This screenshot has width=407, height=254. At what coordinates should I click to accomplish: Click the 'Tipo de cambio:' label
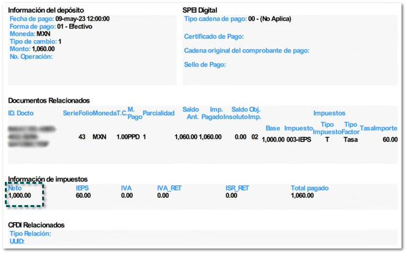[x=33, y=42]
